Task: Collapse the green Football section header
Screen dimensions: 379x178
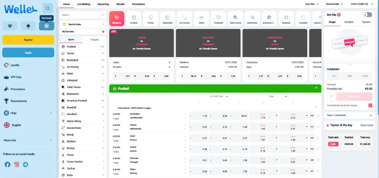Action: click(x=316, y=88)
